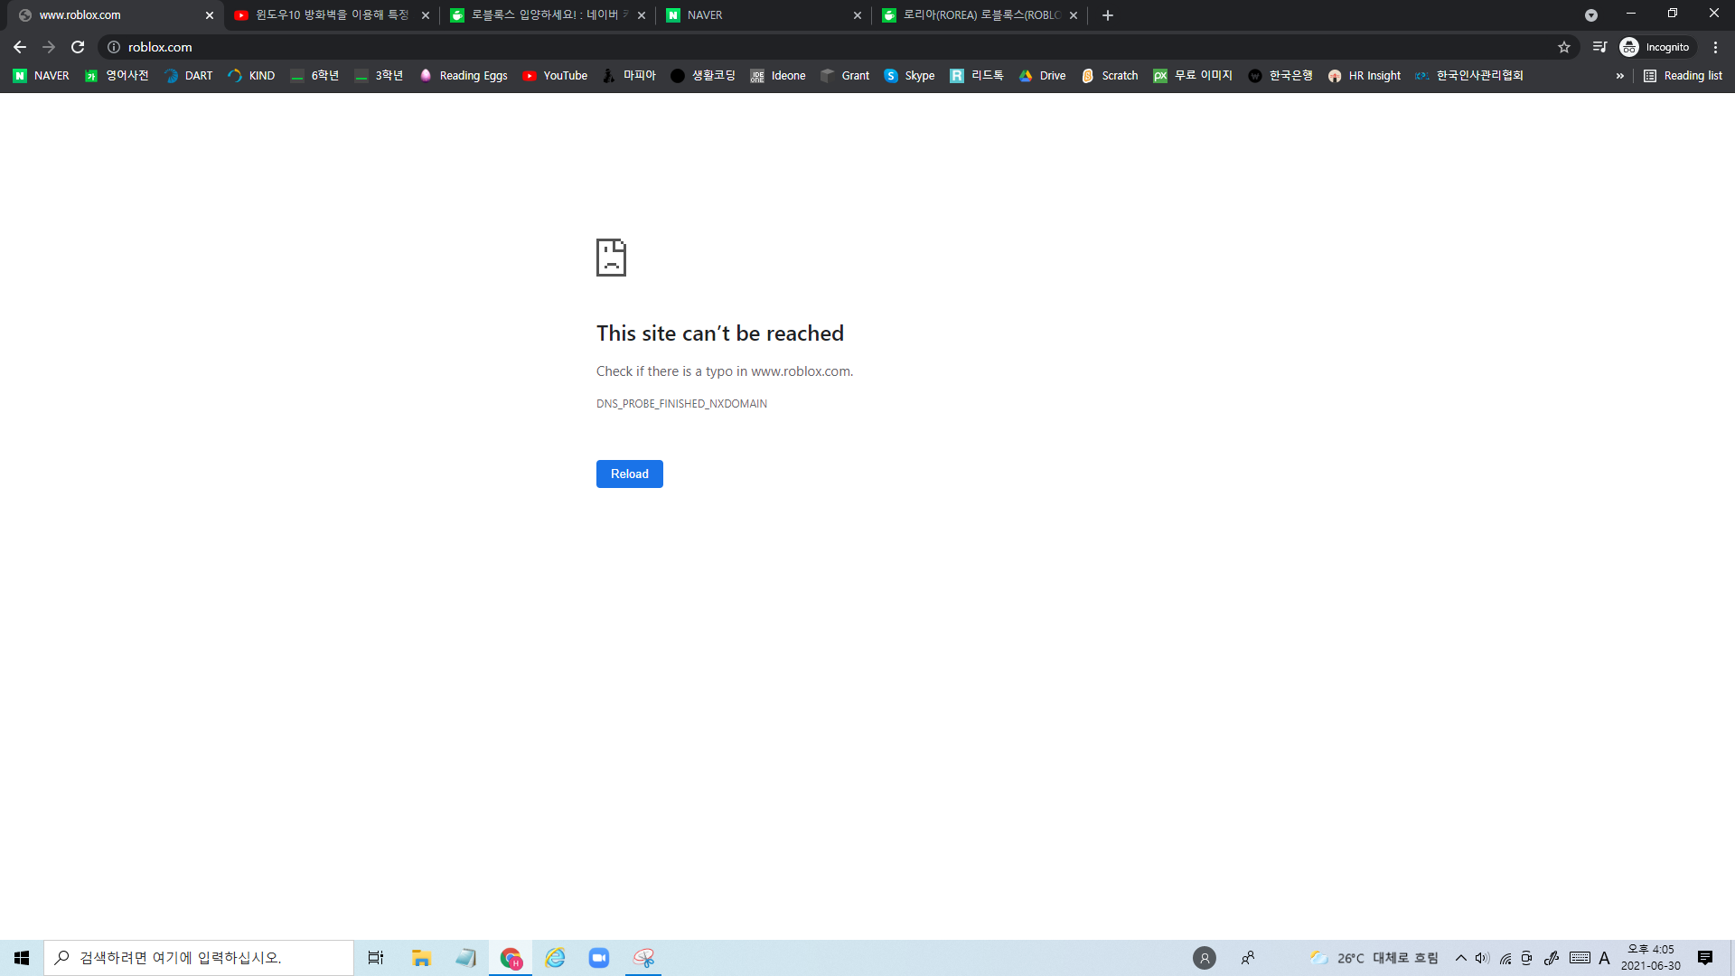Switch to the NAVER tab

tap(759, 15)
